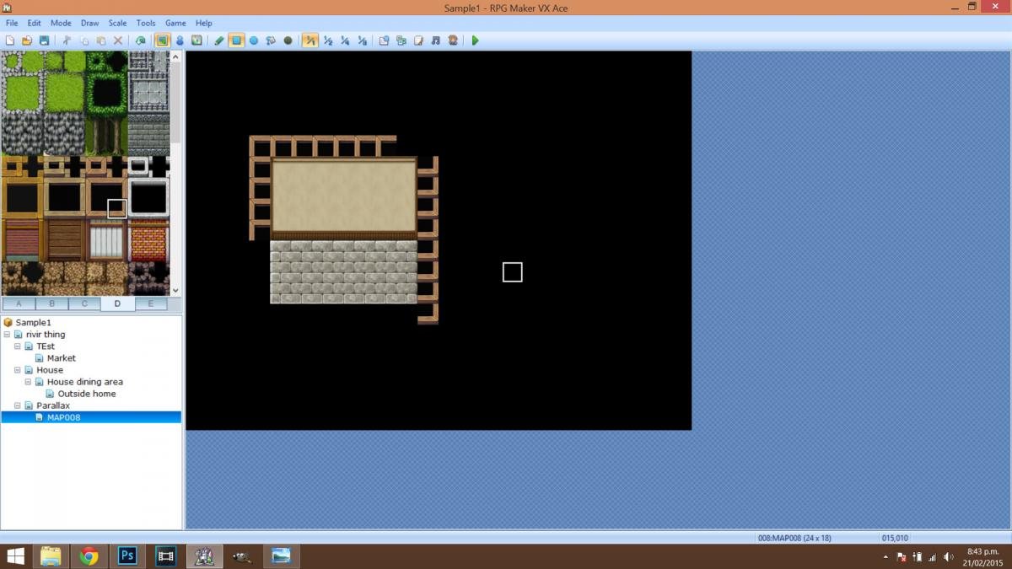Select the Market map
This screenshot has height=569, width=1012.
pos(62,358)
